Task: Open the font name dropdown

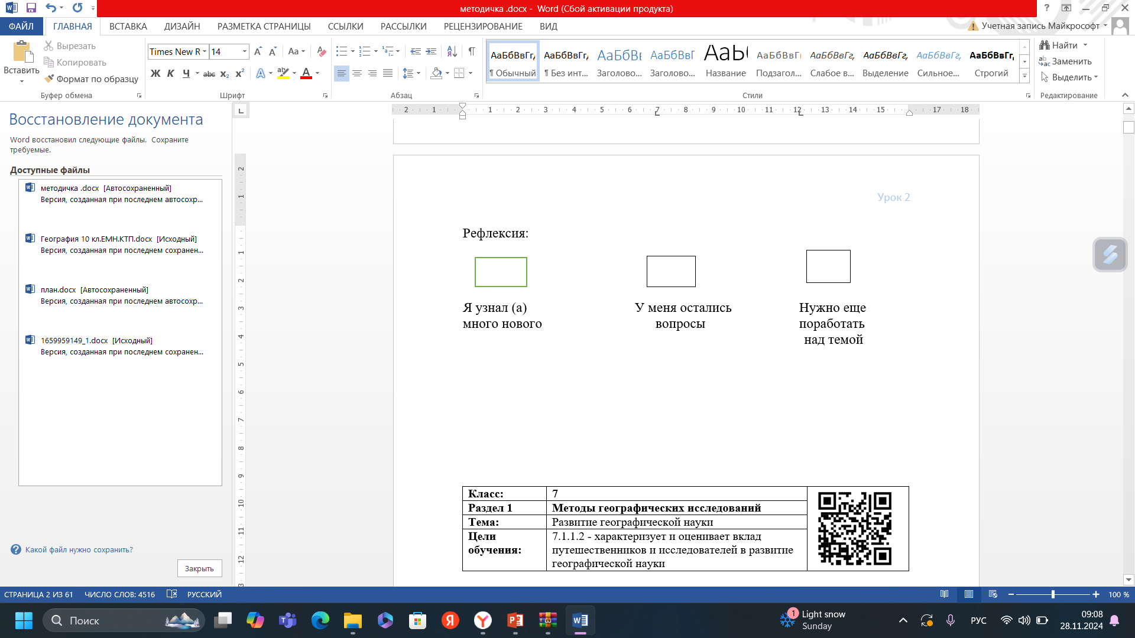Action: click(x=205, y=51)
